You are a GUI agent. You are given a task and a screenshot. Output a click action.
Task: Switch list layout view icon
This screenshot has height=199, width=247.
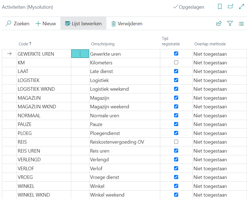(241, 24)
